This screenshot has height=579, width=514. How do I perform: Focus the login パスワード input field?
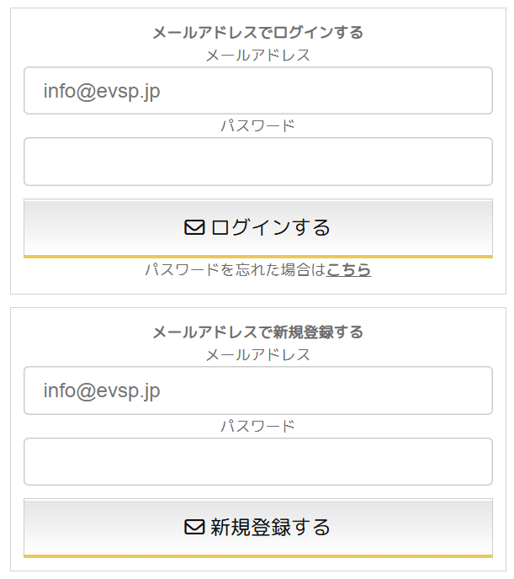point(257,162)
